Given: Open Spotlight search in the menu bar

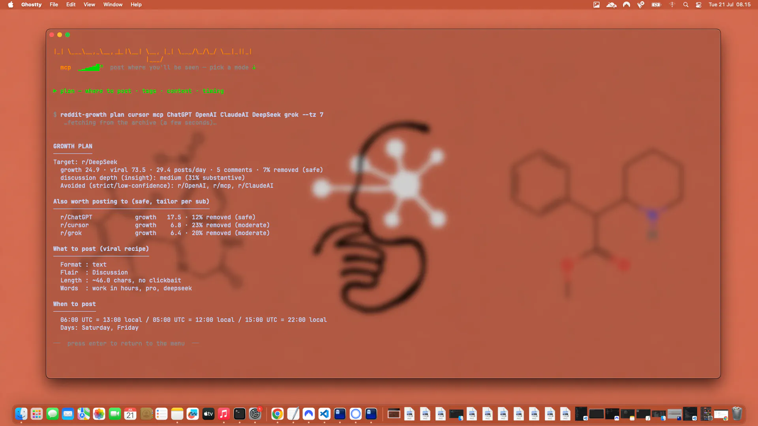Looking at the screenshot, I should click(686, 5).
